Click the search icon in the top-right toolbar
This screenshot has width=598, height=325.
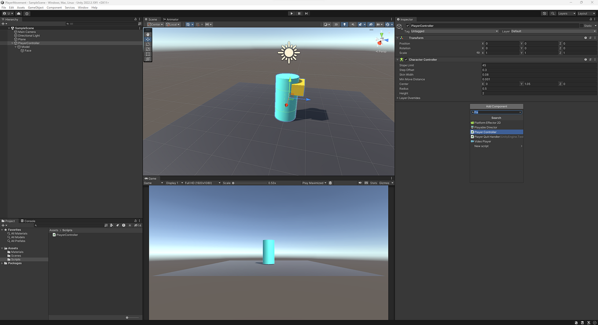[x=553, y=13]
